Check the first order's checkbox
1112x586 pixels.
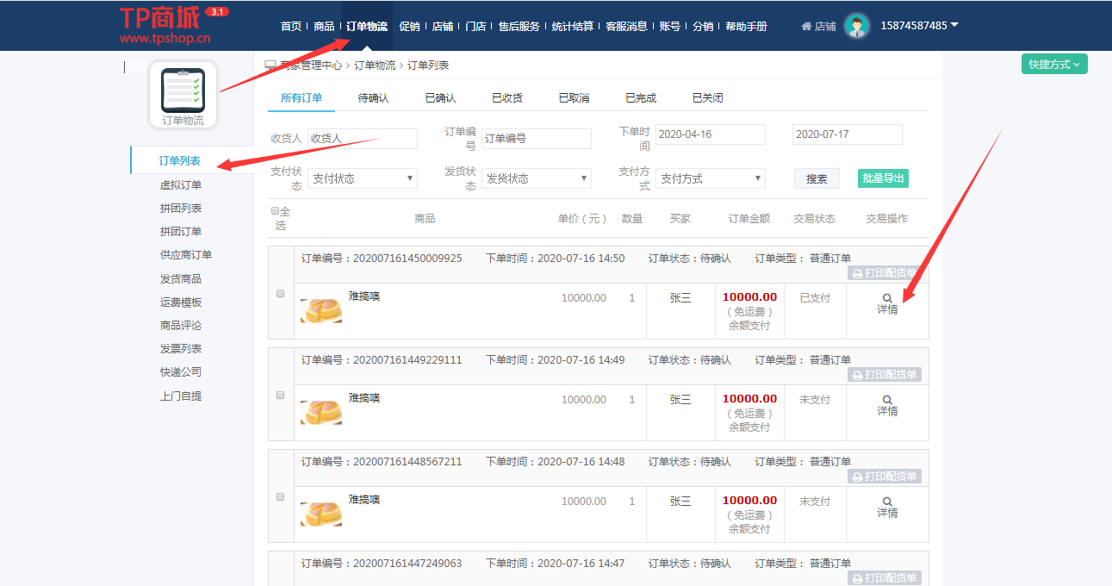click(280, 294)
